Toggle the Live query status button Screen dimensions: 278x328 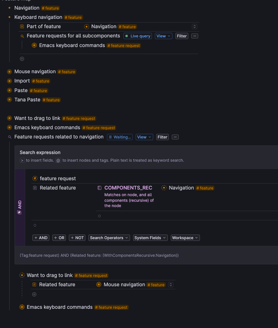pyautogui.click(x=138, y=36)
